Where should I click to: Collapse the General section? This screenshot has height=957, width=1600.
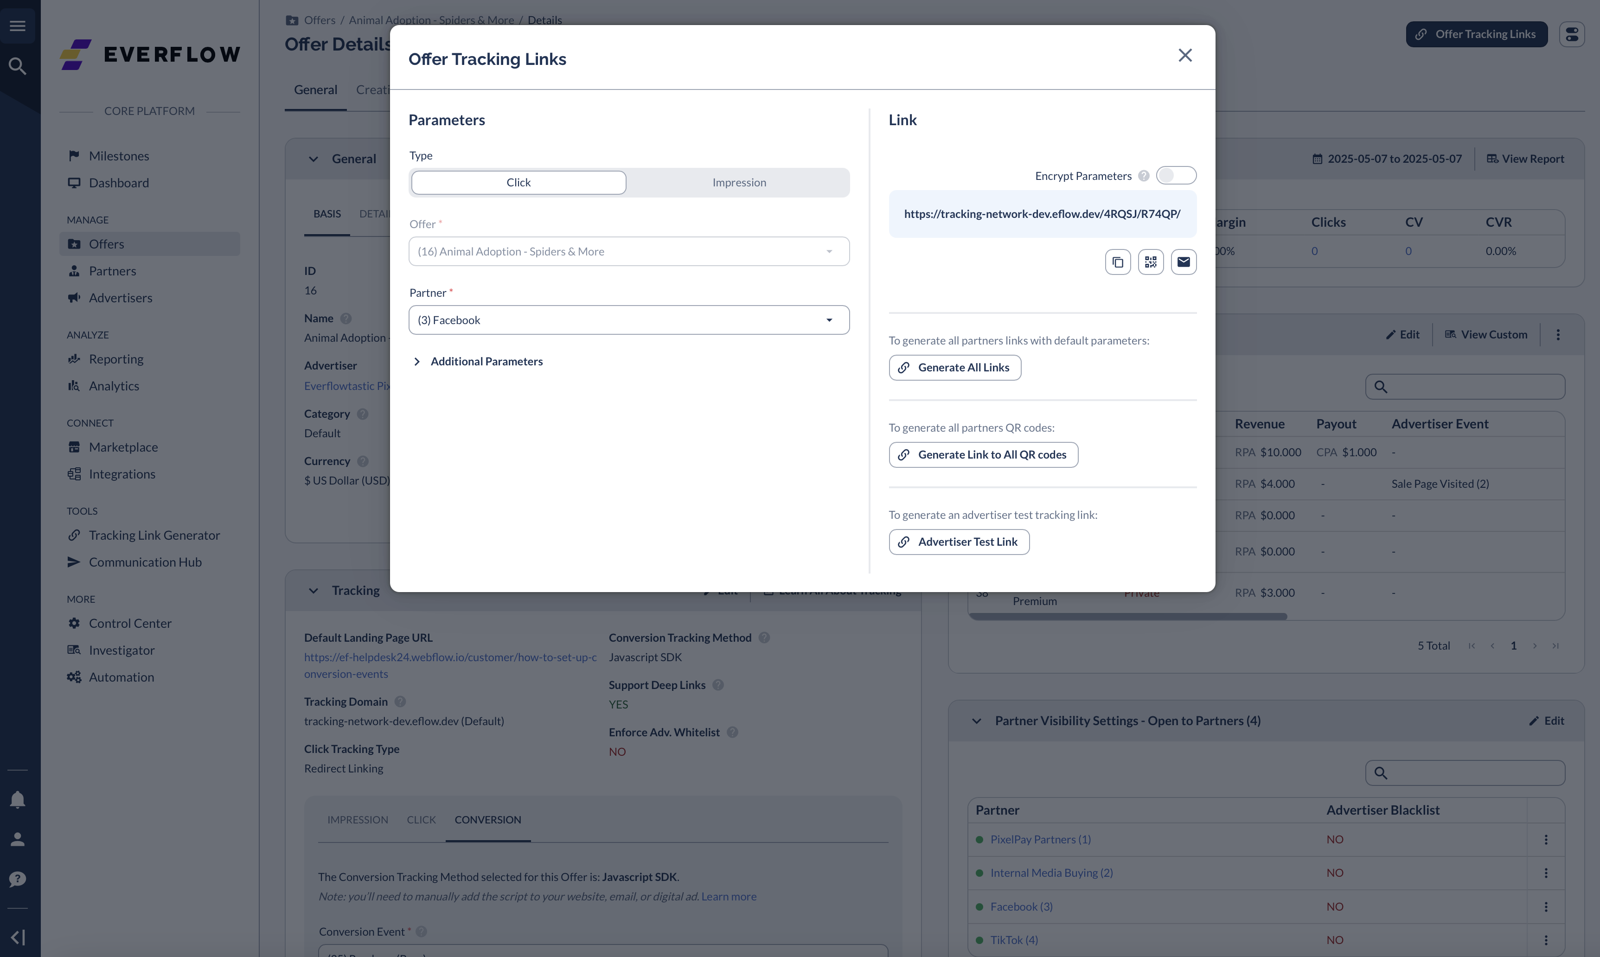[x=314, y=159]
